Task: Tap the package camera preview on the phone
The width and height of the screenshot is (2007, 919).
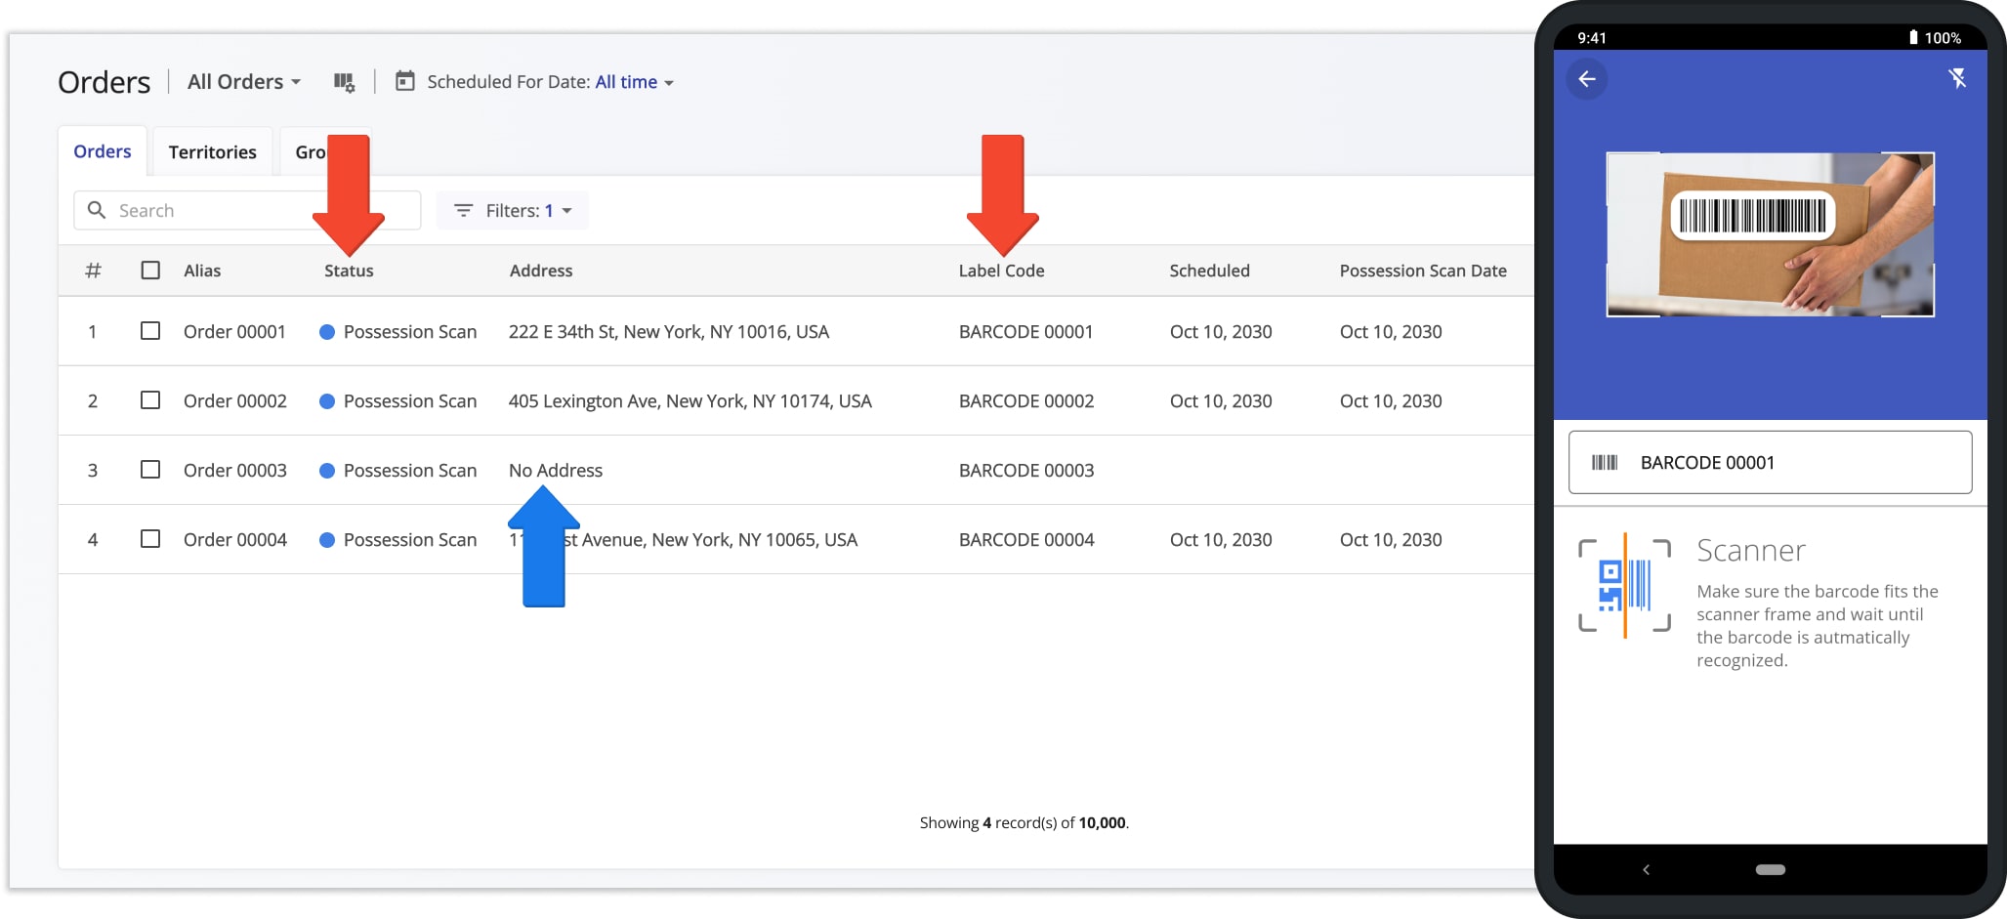Action: tap(1770, 234)
